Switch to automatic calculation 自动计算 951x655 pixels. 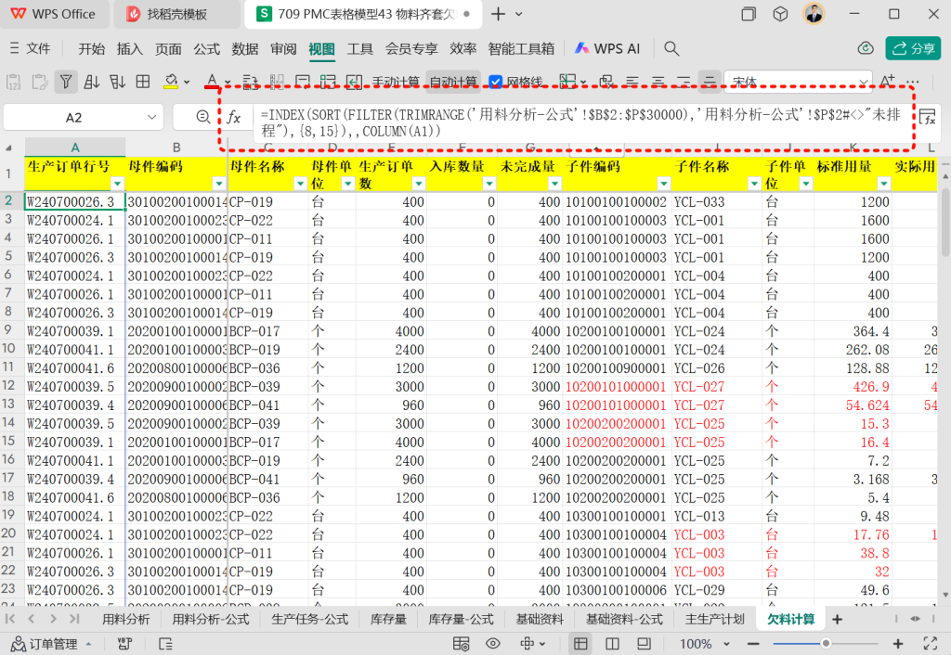453,83
